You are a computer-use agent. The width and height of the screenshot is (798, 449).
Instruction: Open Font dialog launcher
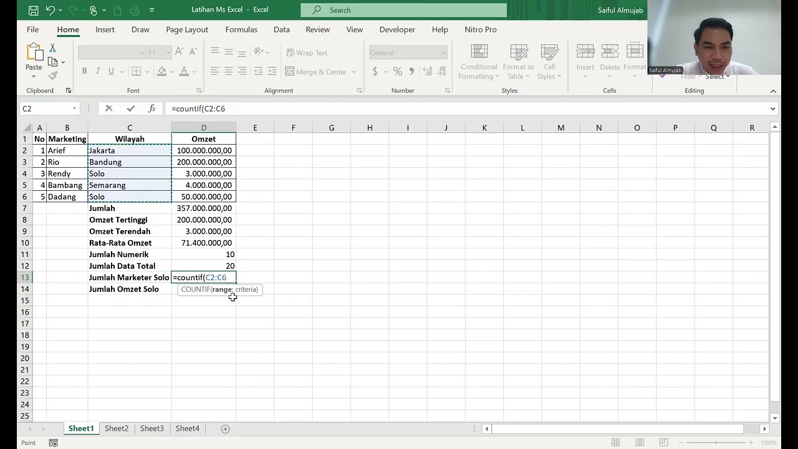point(199,90)
